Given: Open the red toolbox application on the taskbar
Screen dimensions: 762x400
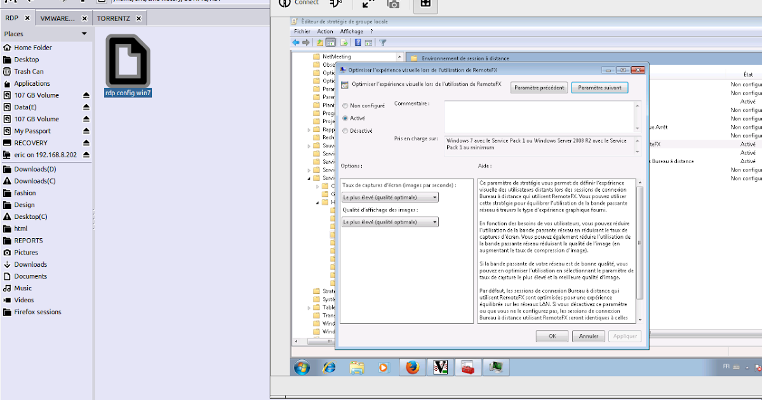Looking at the screenshot, I should (468, 367).
